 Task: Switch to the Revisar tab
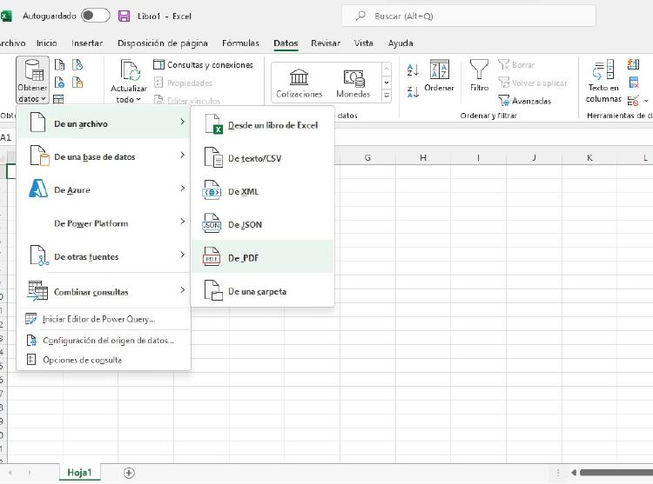[x=326, y=43]
